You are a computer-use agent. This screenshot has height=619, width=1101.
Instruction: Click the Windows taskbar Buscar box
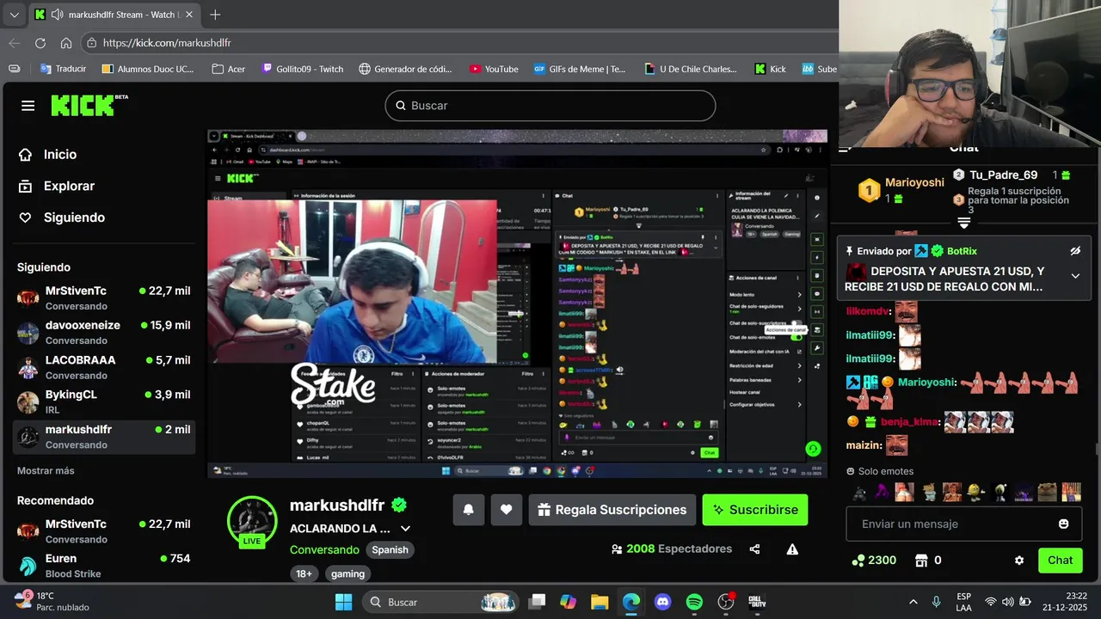440,602
